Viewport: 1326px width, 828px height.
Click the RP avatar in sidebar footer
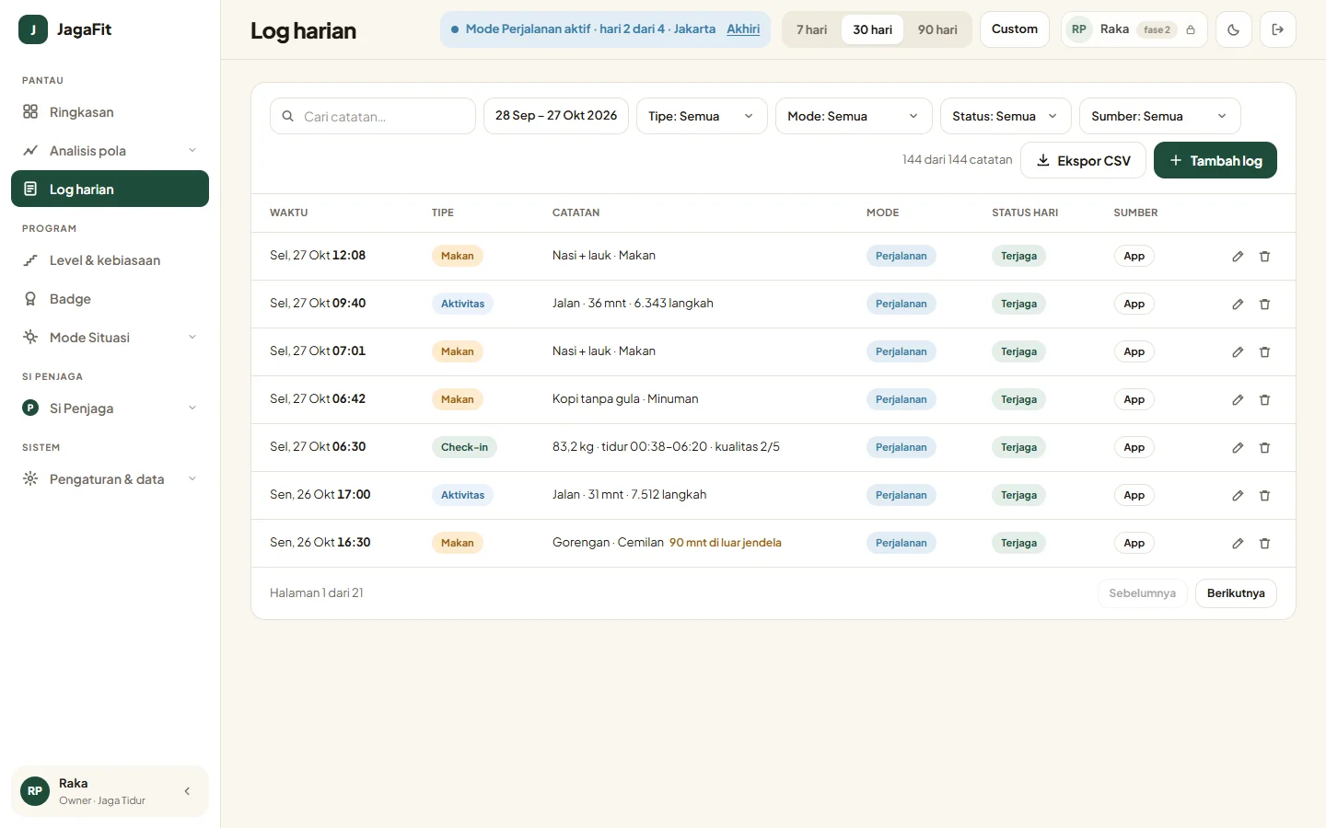[x=35, y=791]
